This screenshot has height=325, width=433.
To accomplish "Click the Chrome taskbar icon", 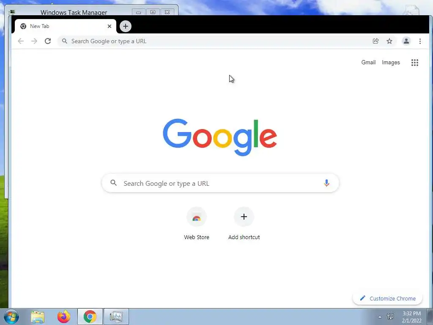I will coord(90,317).
